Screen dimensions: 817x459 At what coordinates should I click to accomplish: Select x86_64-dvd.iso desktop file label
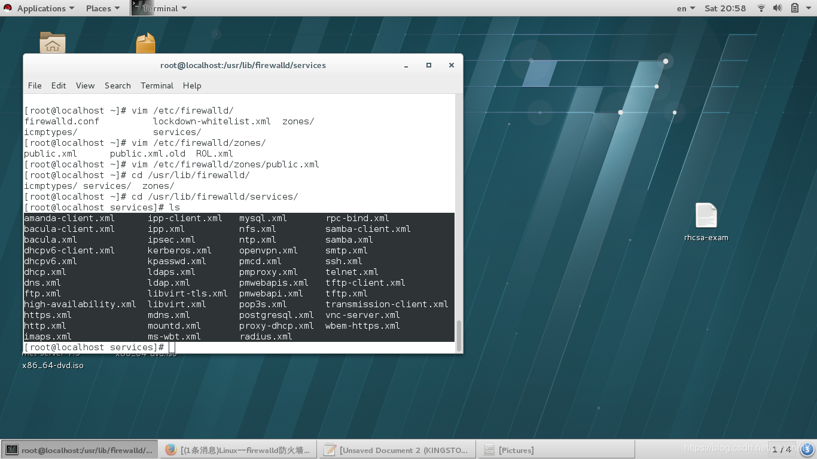click(53, 365)
